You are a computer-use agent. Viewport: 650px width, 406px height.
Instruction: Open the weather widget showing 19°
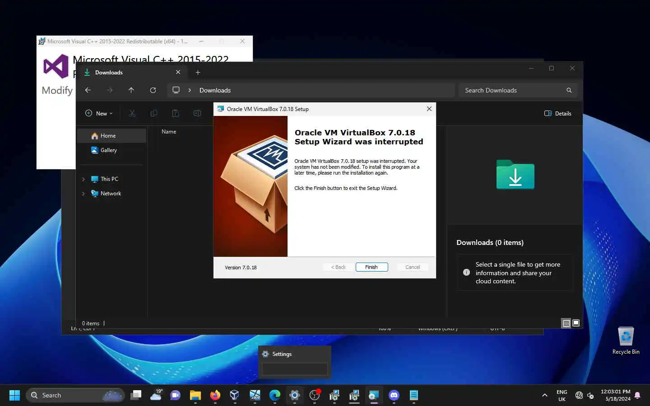click(x=156, y=395)
